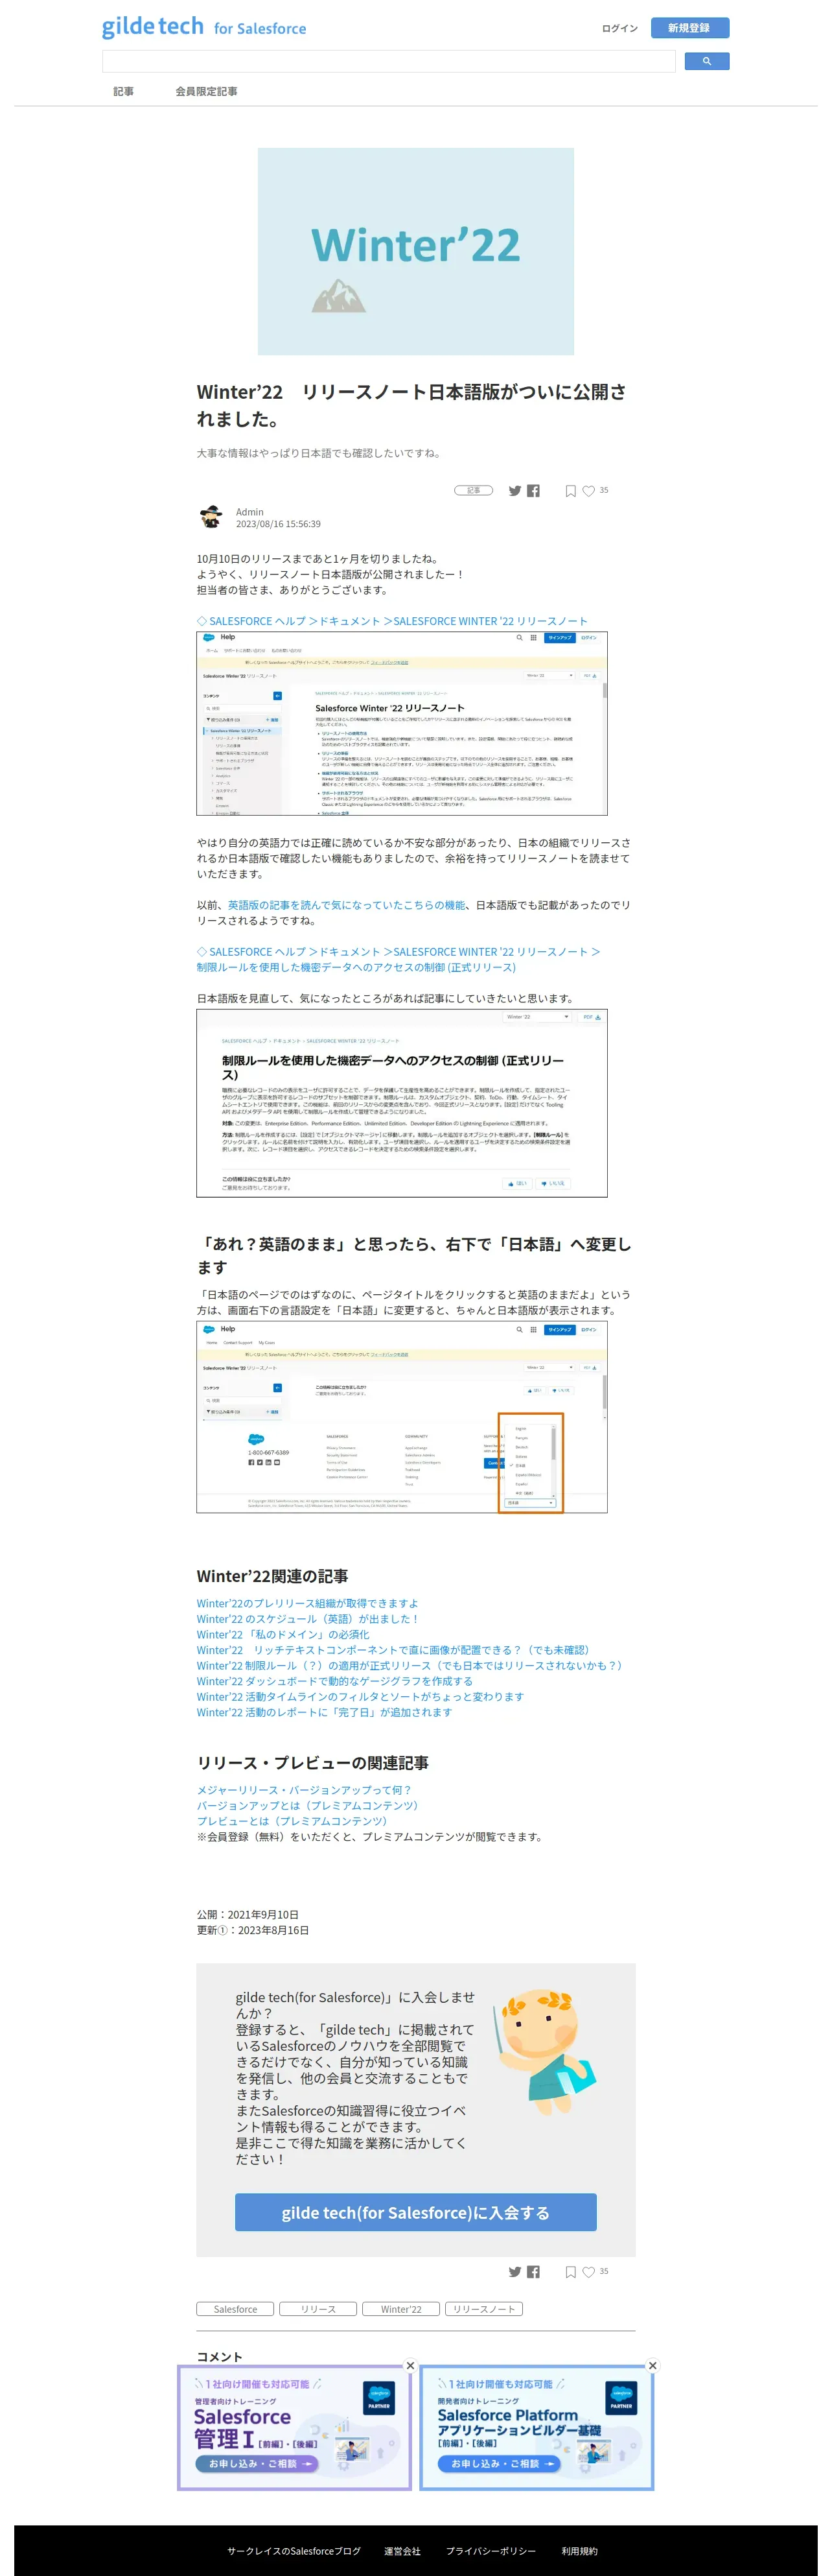Click the 記事 category tag below subtitle
The width and height of the screenshot is (832, 2576).
click(x=474, y=491)
